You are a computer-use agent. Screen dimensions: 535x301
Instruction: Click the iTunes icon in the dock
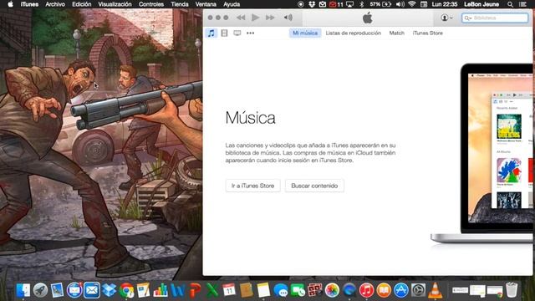pos(366,290)
